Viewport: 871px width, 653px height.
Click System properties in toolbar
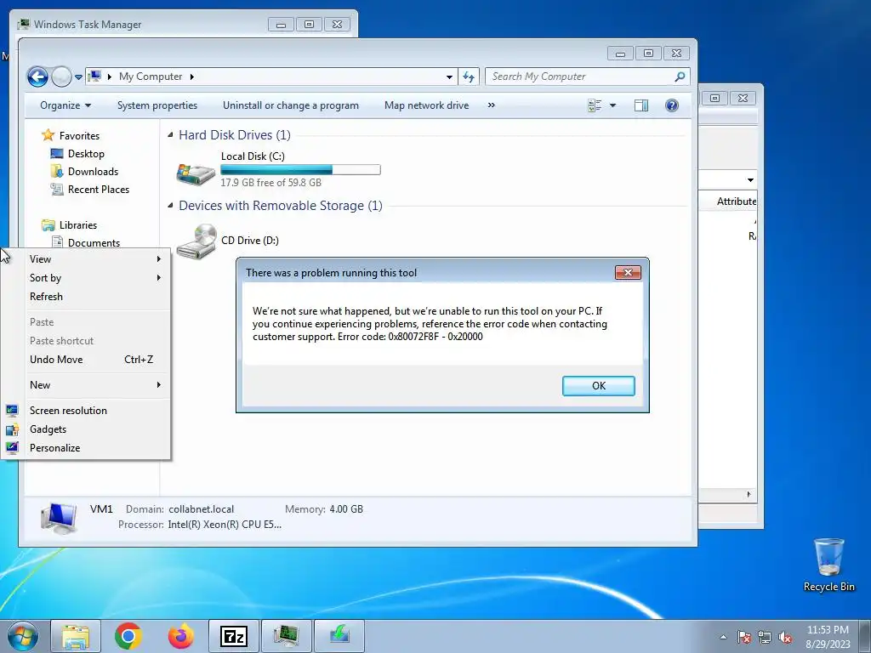[157, 105]
